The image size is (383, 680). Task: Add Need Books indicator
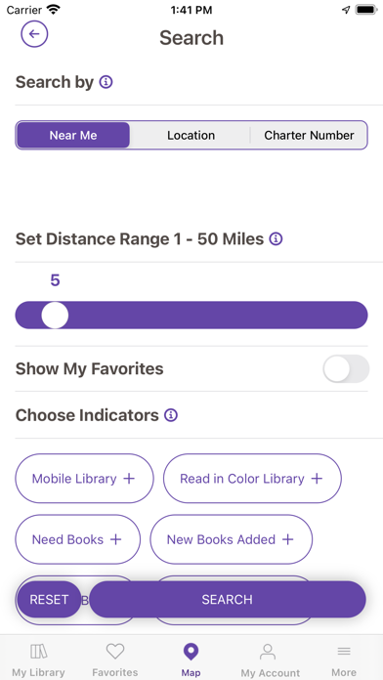pos(78,539)
